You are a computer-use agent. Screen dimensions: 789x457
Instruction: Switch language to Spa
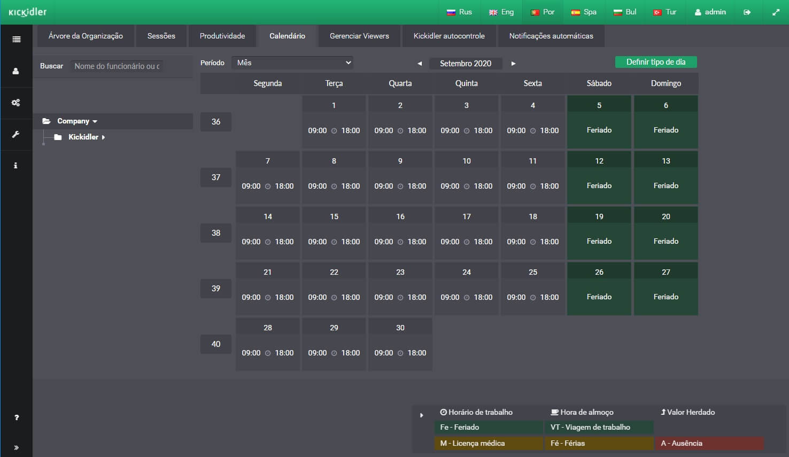tap(584, 12)
